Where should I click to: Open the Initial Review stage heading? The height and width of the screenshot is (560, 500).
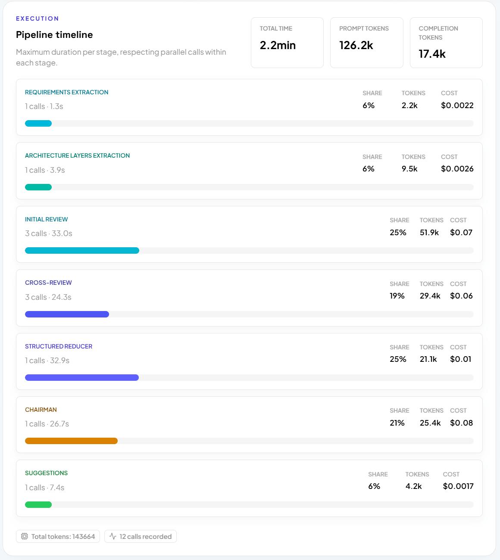[47, 219]
